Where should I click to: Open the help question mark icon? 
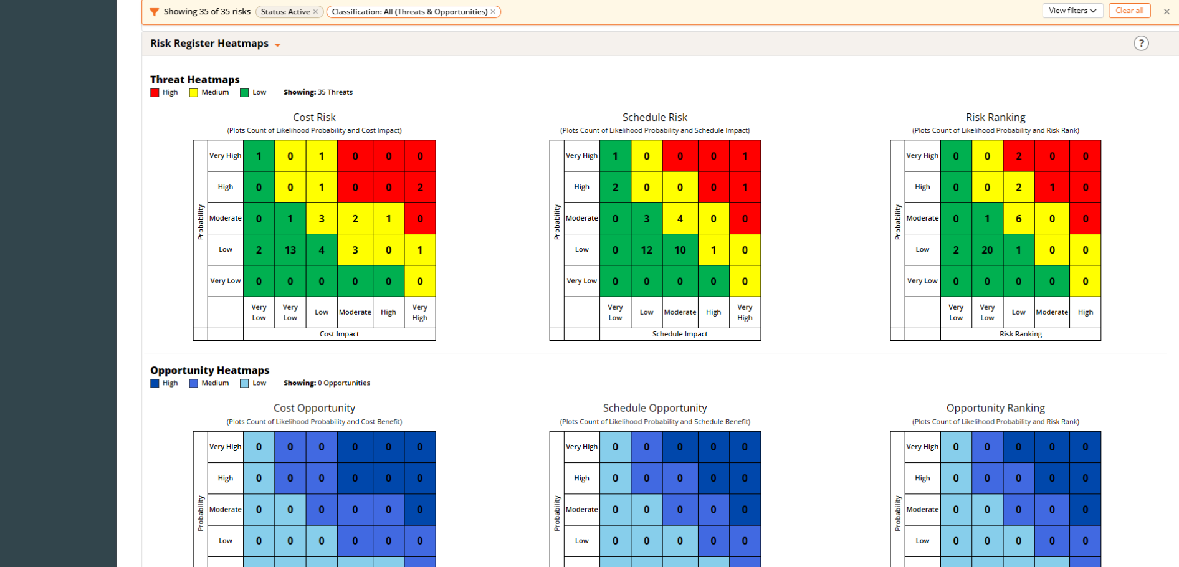pos(1141,43)
